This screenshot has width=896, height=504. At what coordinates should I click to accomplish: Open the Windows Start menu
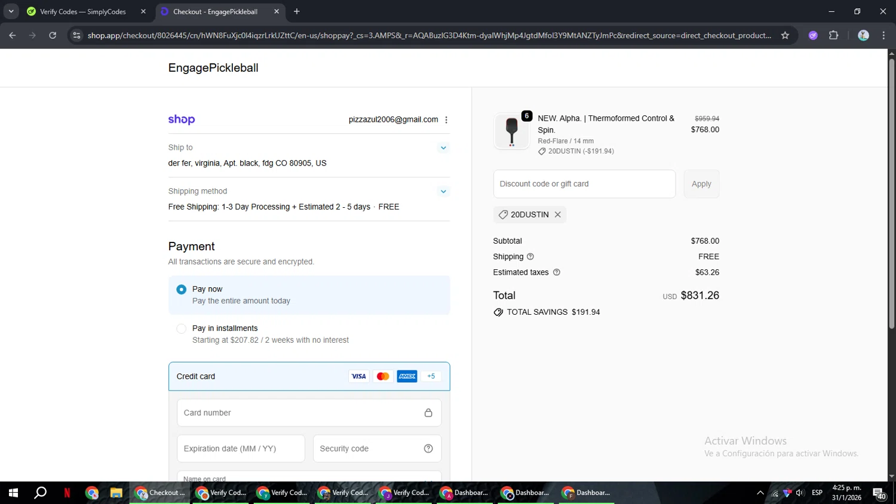13,493
